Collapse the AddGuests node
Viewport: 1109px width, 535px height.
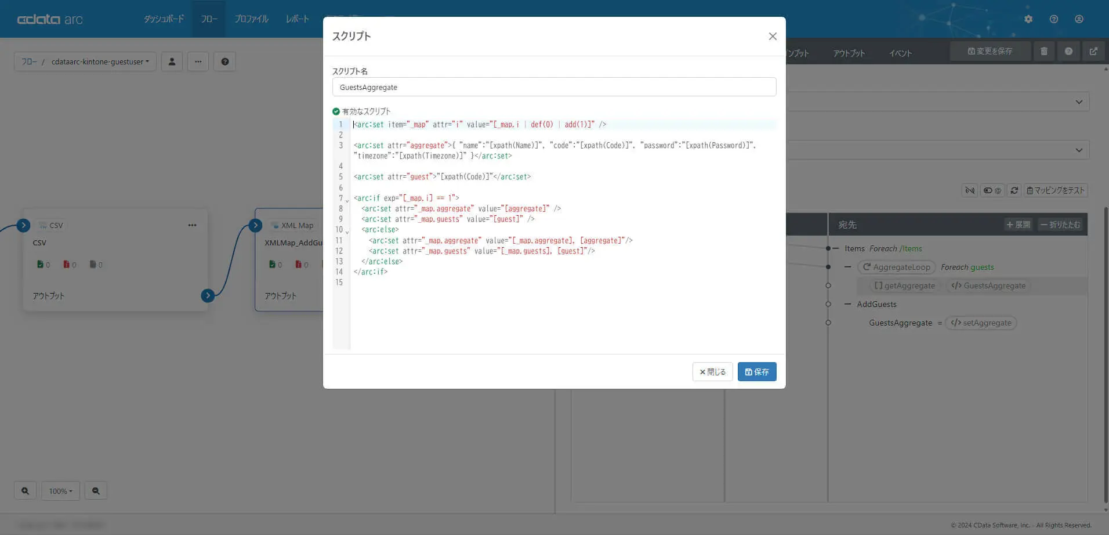pyautogui.click(x=848, y=304)
